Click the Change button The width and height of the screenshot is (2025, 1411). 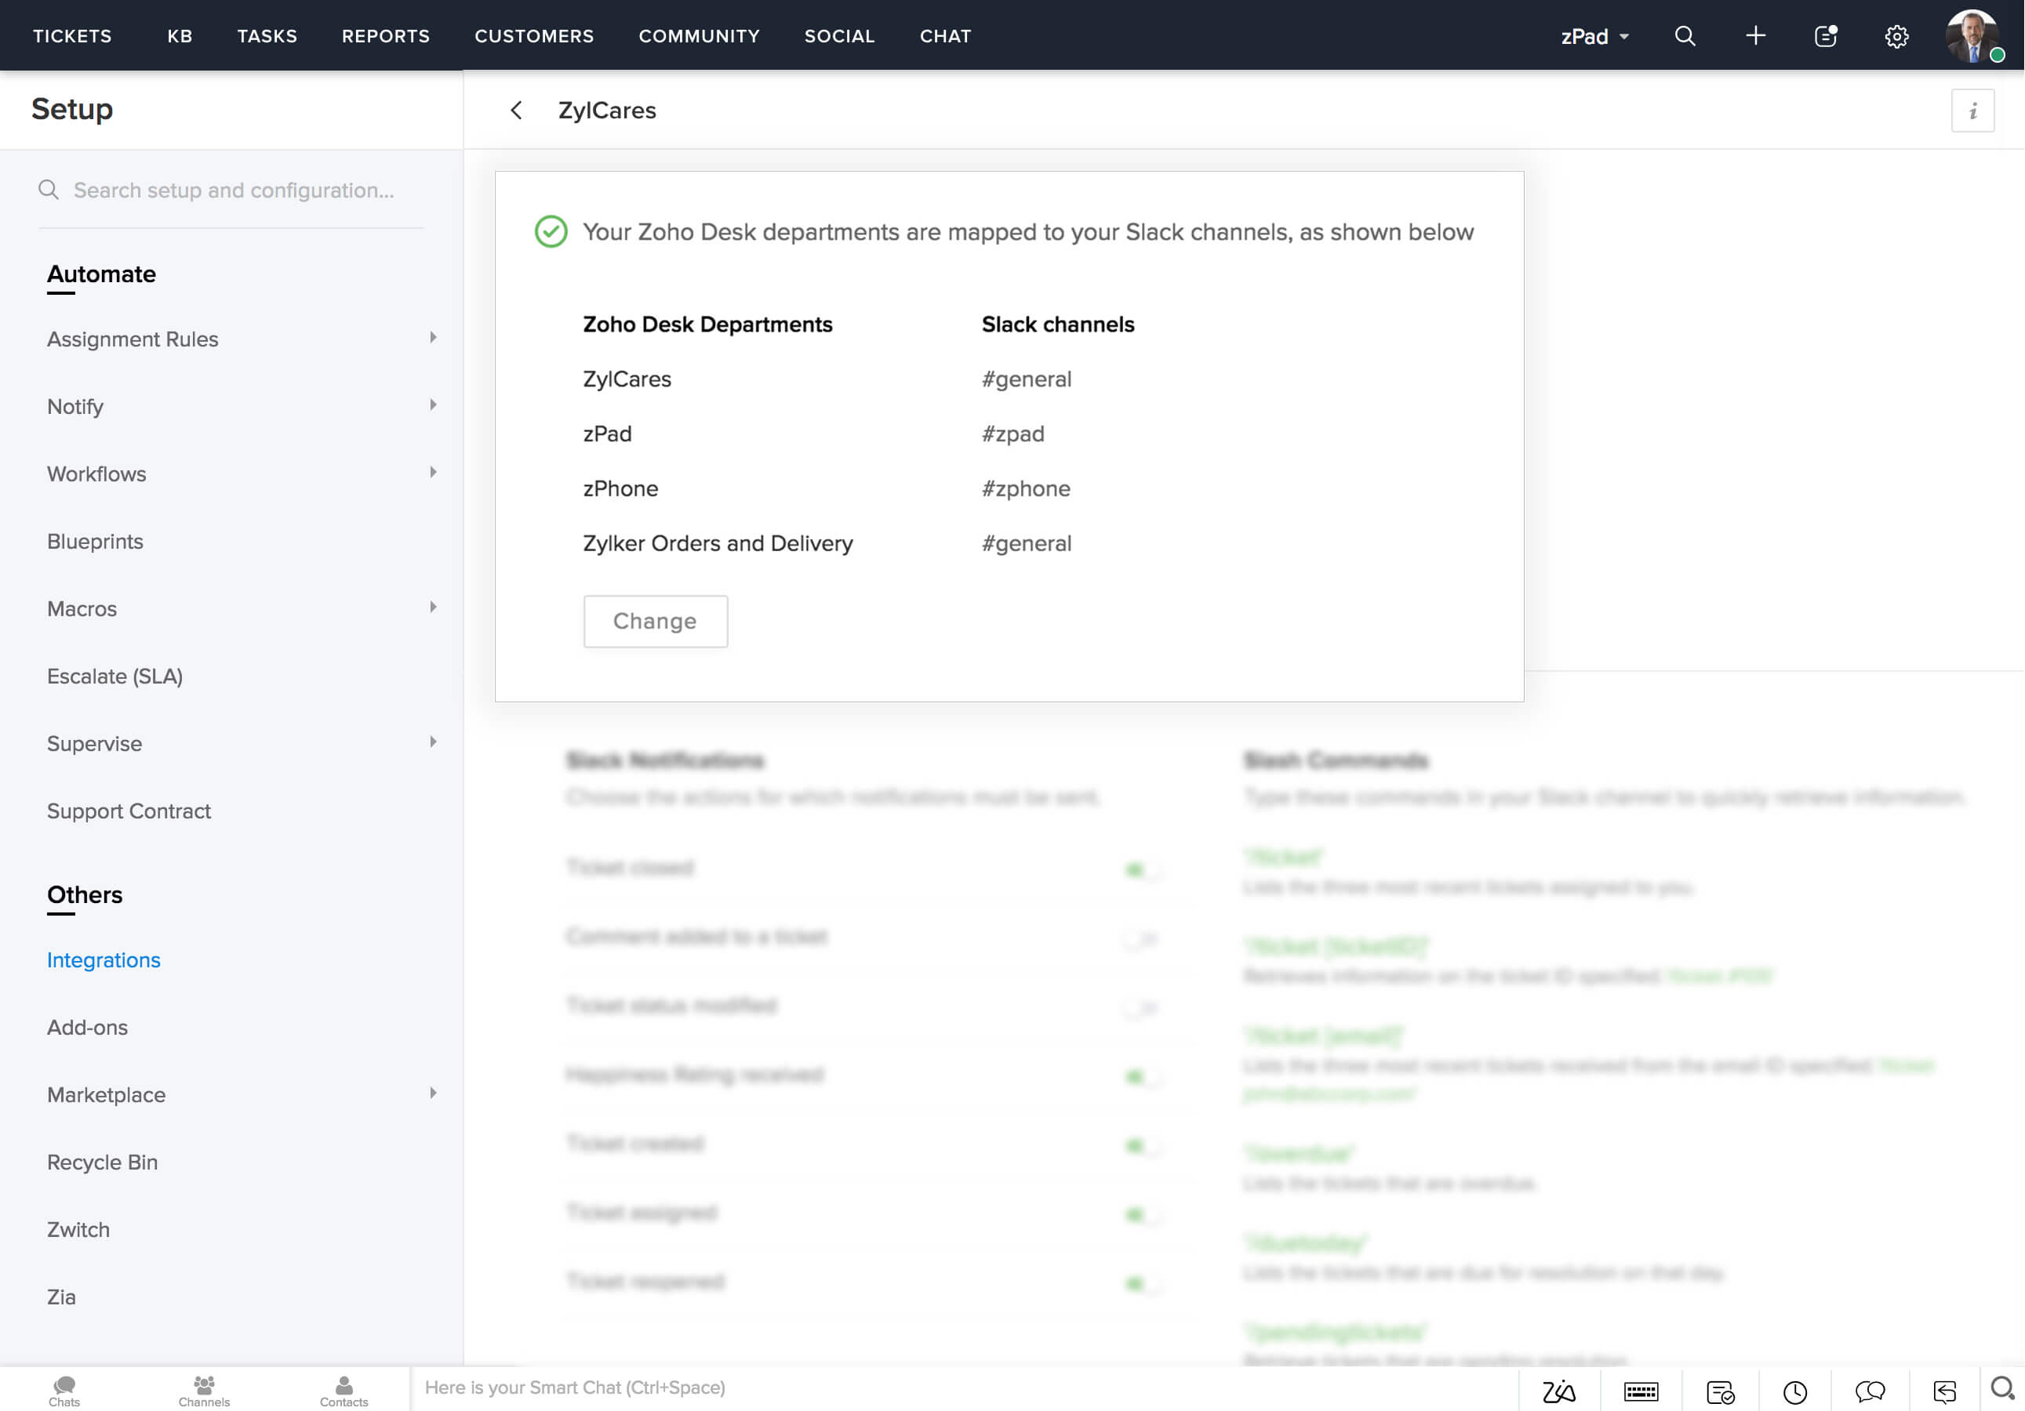tap(656, 622)
